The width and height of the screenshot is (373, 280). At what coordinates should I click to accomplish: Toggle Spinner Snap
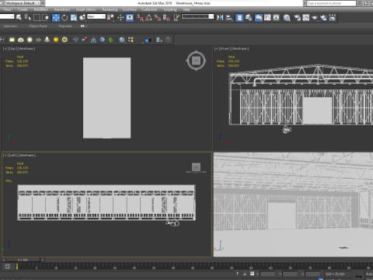(166, 17)
